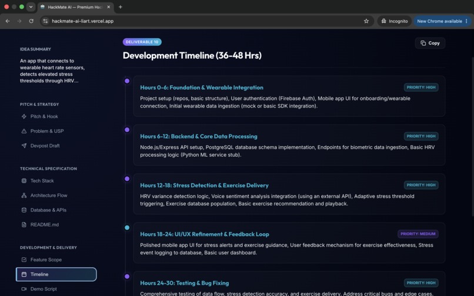Click the address bar URL field
The width and height of the screenshot is (474, 296).
[x=207, y=21]
